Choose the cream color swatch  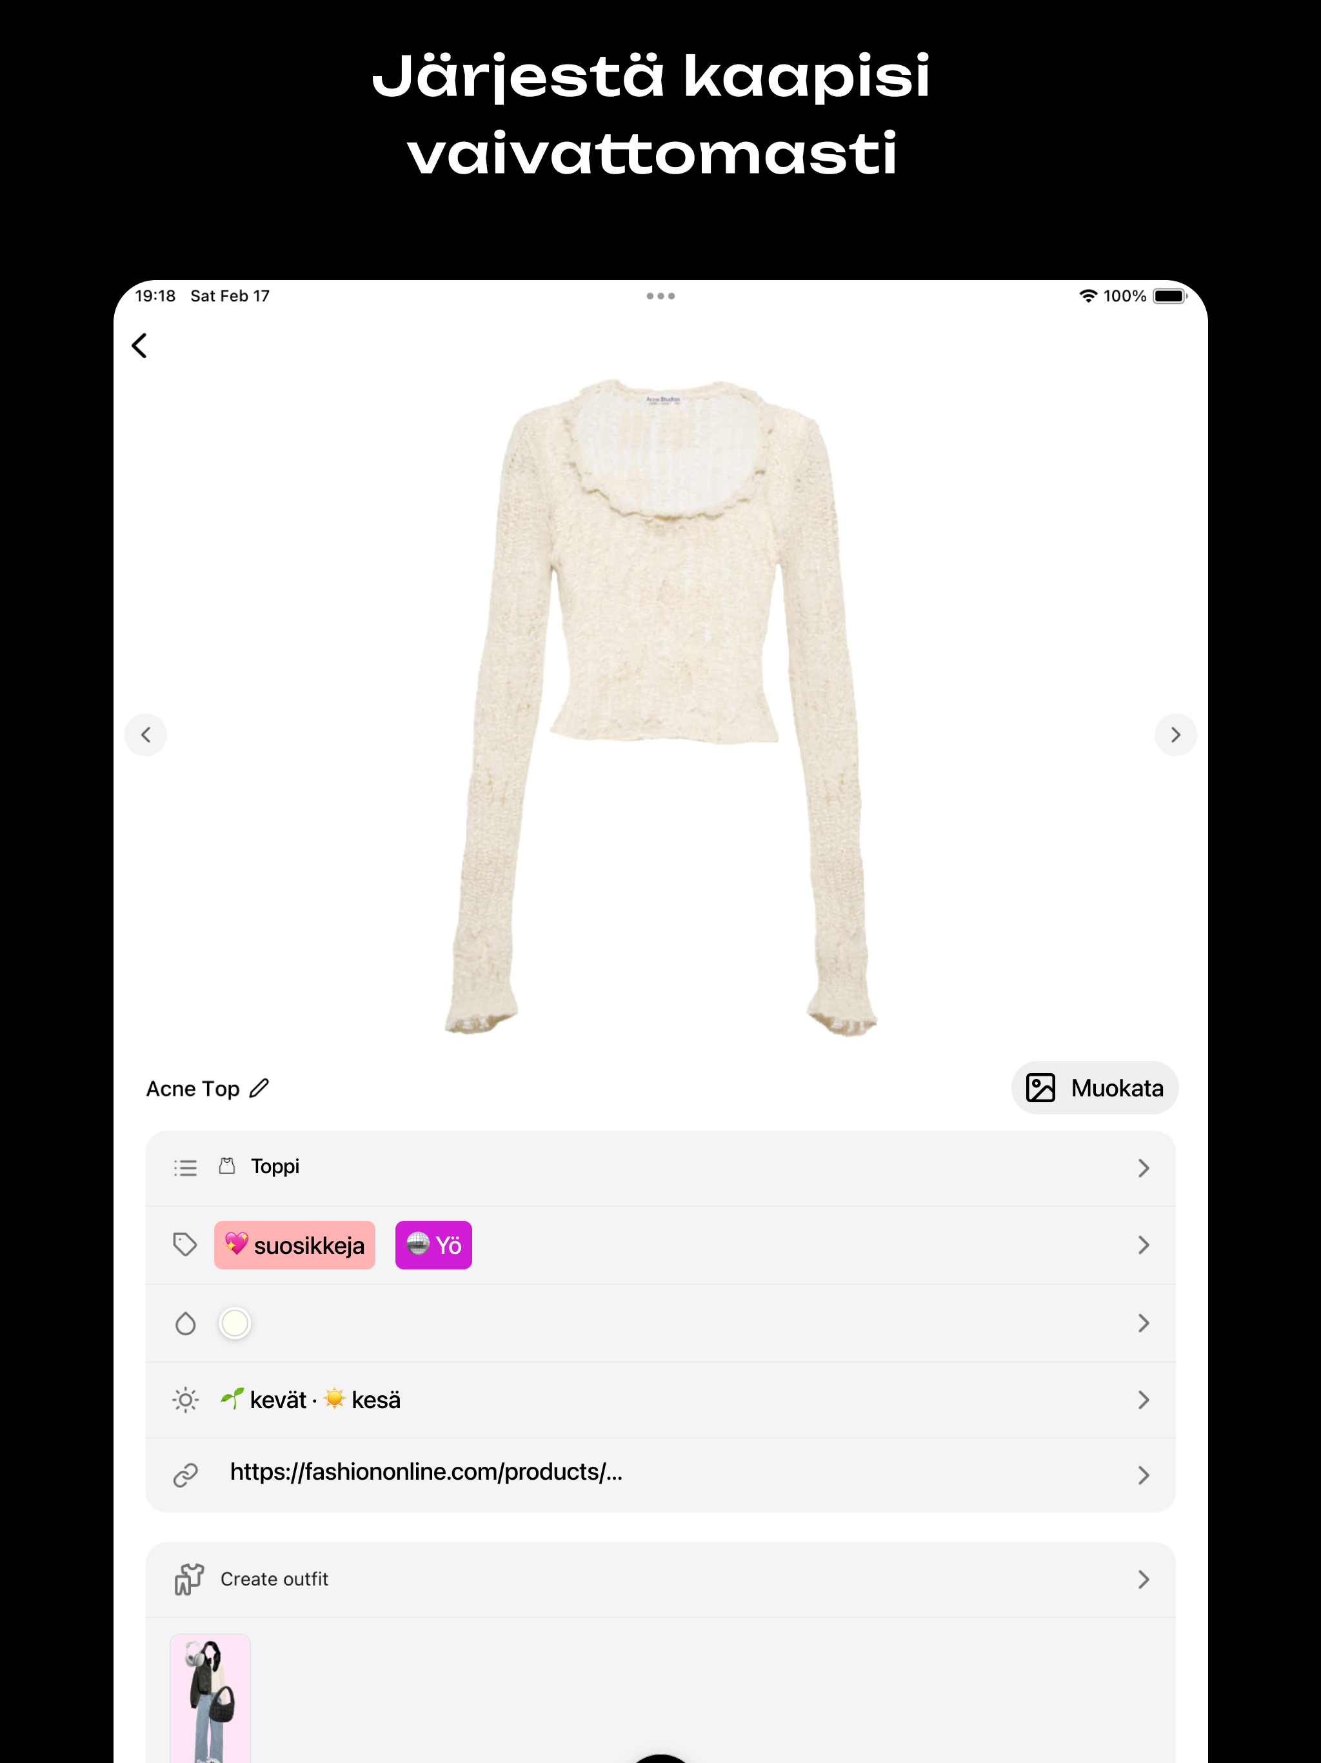point(235,1323)
